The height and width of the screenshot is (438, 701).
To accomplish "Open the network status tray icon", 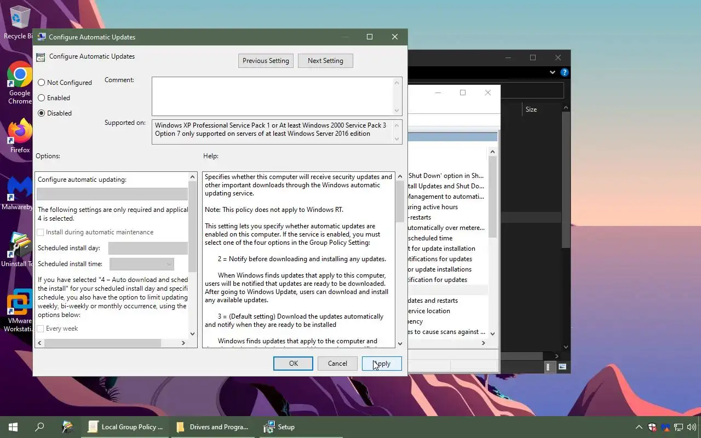I will pos(679,427).
